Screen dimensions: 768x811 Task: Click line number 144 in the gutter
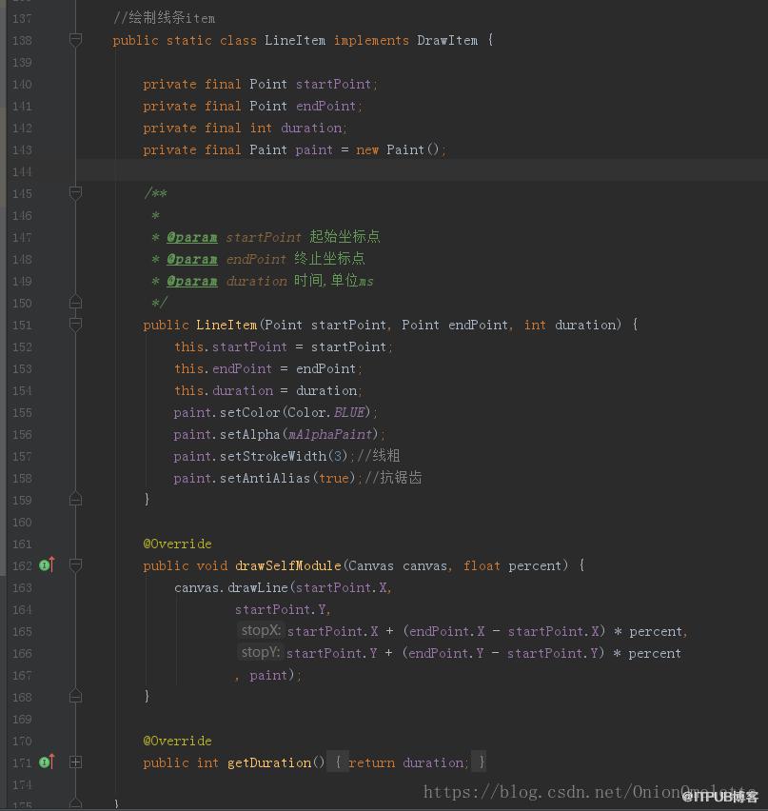pos(22,171)
